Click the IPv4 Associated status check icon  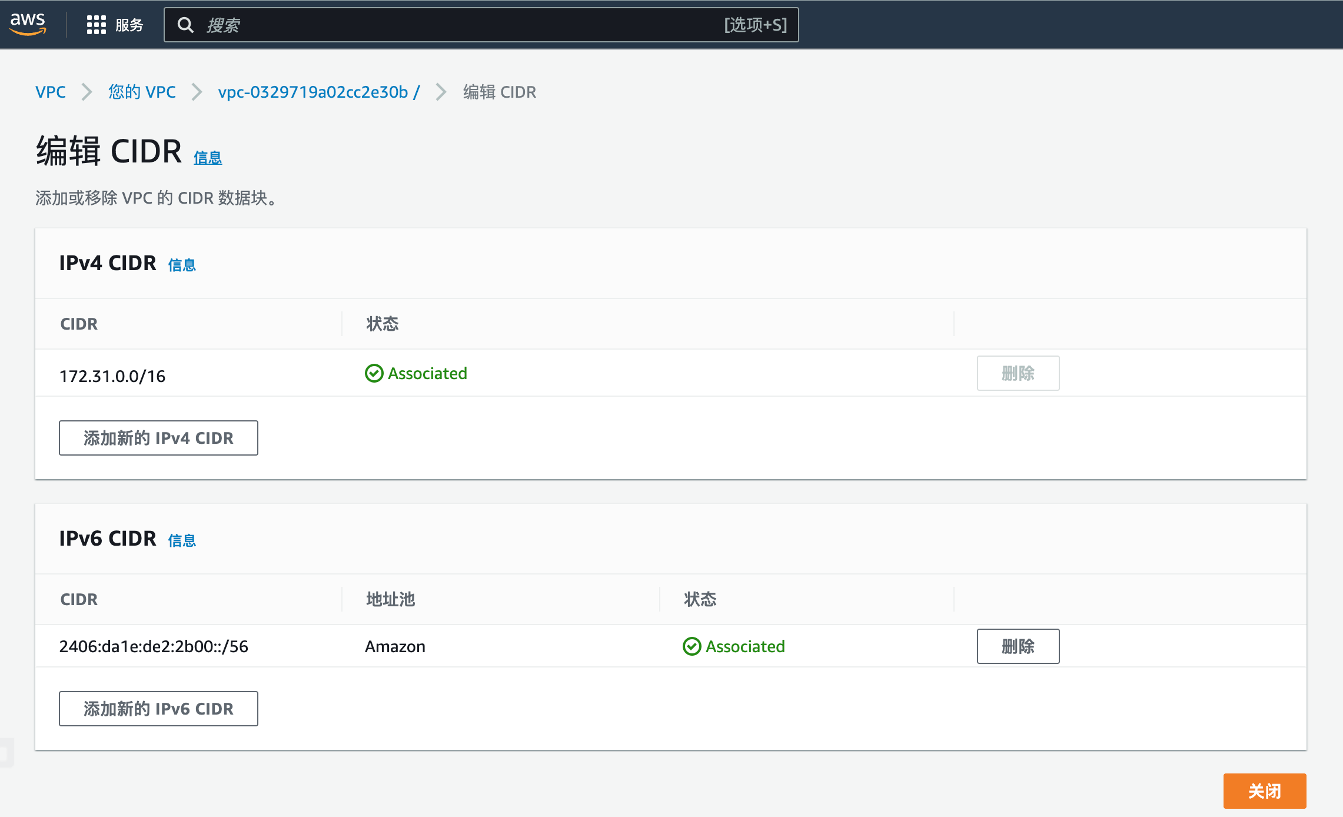(374, 373)
